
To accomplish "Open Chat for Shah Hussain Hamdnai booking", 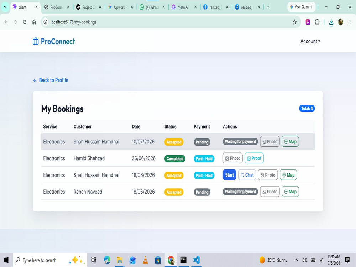I will 247,175.
